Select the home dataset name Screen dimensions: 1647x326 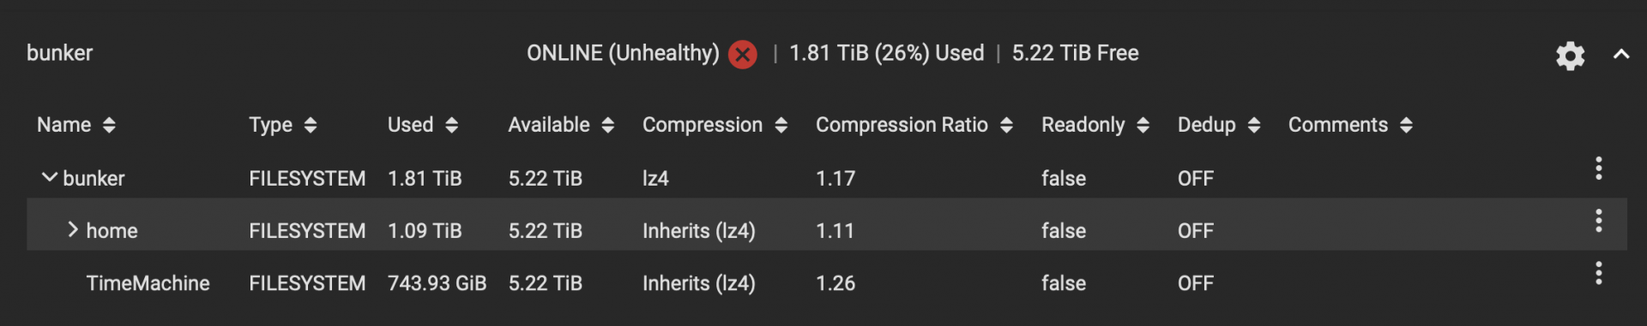click(x=112, y=231)
